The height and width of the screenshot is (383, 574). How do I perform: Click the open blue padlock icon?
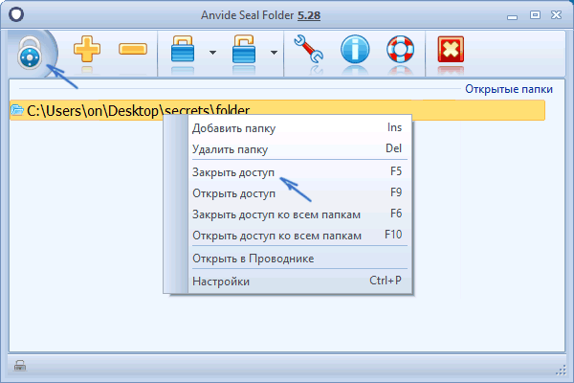tap(243, 49)
